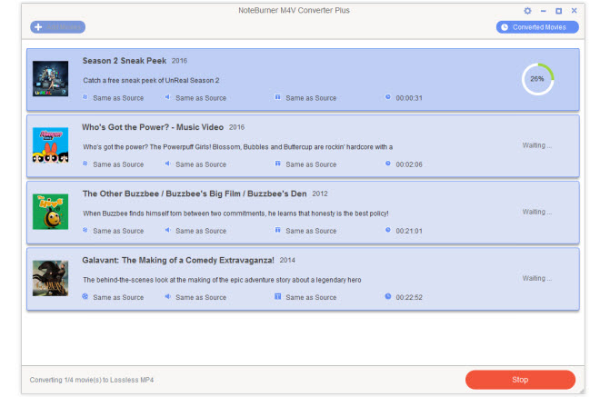The image size is (600, 397).
Task: Click duration clock icon beside 00:22:52
Action: (388, 296)
